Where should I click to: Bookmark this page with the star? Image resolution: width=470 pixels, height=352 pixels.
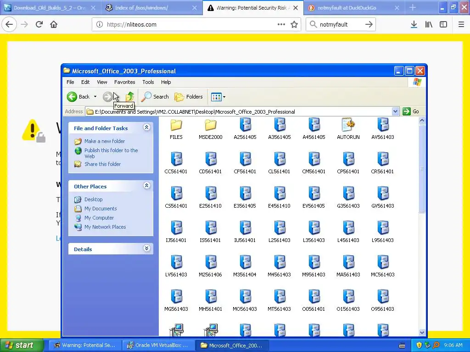pos(294,25)
